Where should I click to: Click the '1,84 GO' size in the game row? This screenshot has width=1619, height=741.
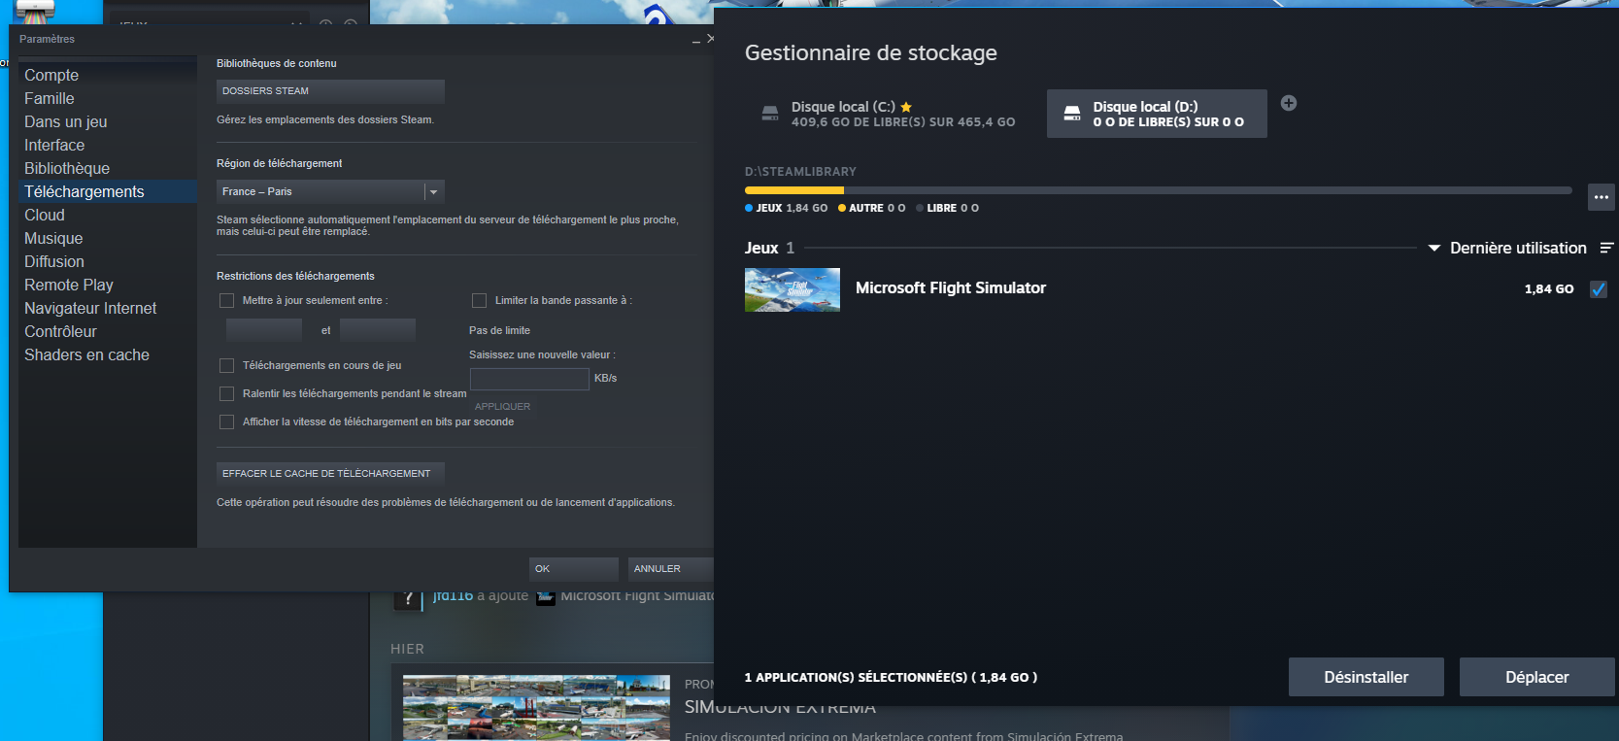pos(1549,289)
